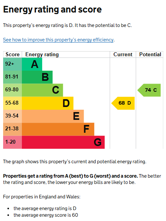Select the green A rating bar

[x=32, y=64]
